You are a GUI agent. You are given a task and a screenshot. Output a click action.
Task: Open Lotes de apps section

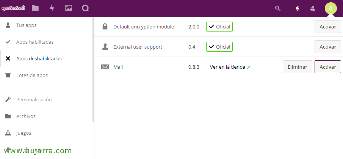click(x=32, y=75)
